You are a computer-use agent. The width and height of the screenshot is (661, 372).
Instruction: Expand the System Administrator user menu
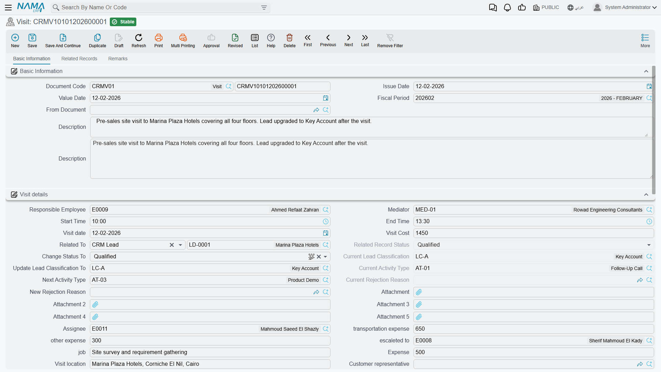point(625,7)
